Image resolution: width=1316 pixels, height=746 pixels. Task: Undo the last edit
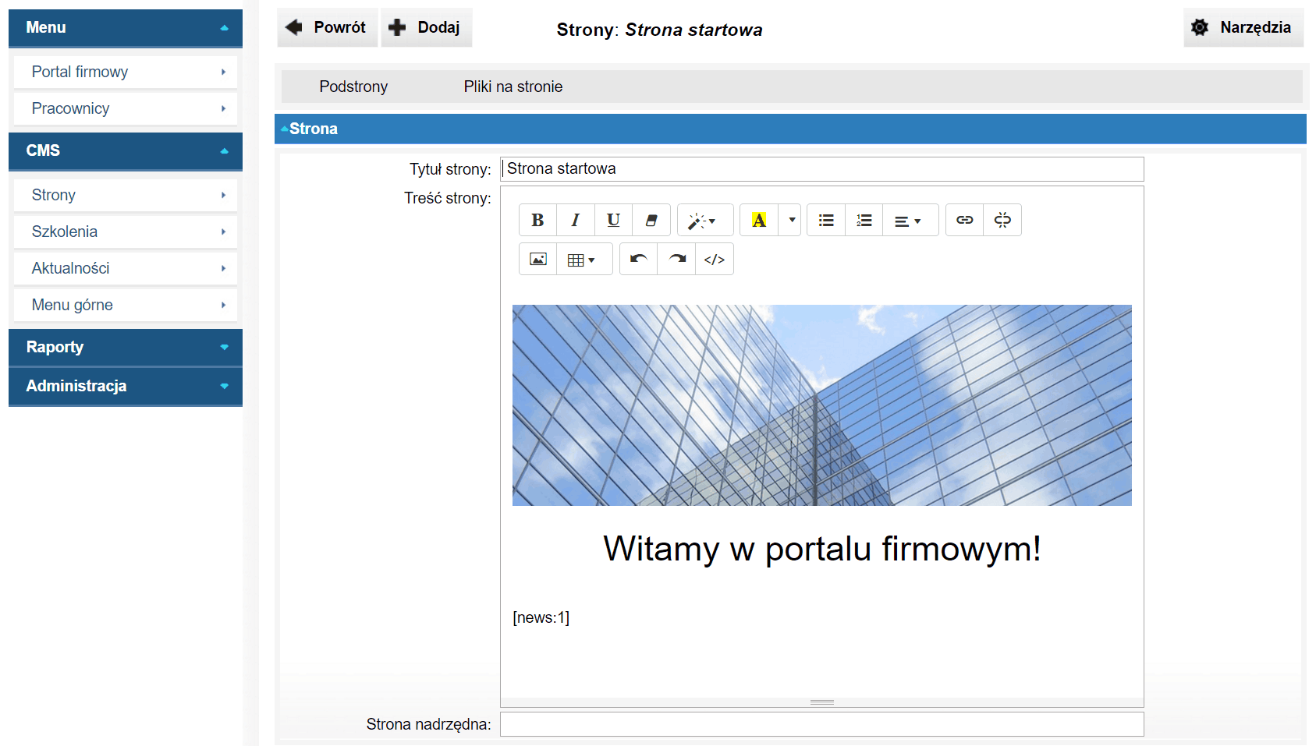[638, 260]
